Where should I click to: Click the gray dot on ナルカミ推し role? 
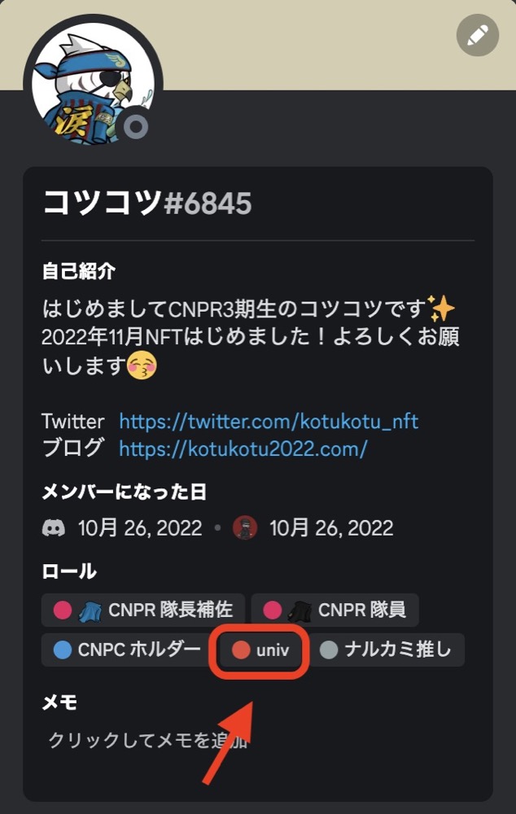tap(329, 650)
